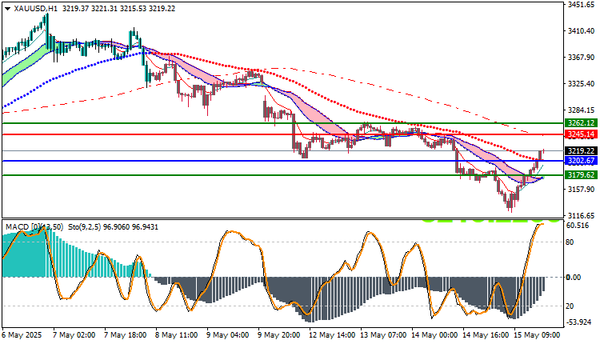Select the 9 May 04:00 time label
The image size is (600, 344).
pos(227,335)
